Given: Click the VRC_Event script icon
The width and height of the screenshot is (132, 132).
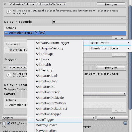Looking at the screenshot, I should click(x=4, y=123).
